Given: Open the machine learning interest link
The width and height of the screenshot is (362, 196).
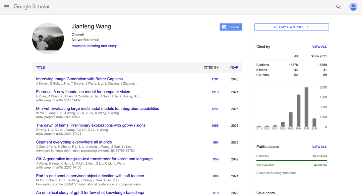Looking at the screenshot, I should [x=96, y=46].
